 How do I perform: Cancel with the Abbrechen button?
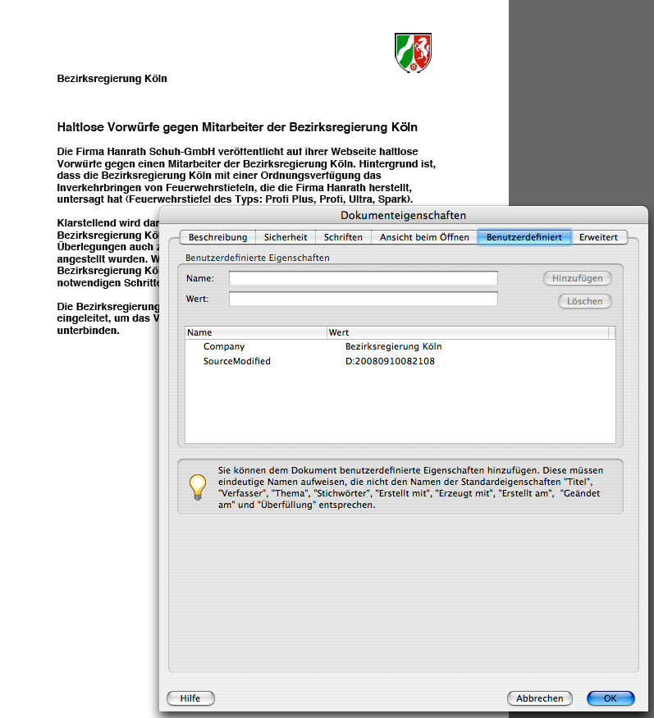539,698
